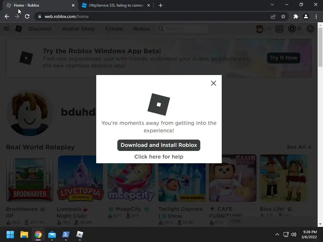
Task: Click the Real World Roleplay heading
Action: [x=40, y=147]
